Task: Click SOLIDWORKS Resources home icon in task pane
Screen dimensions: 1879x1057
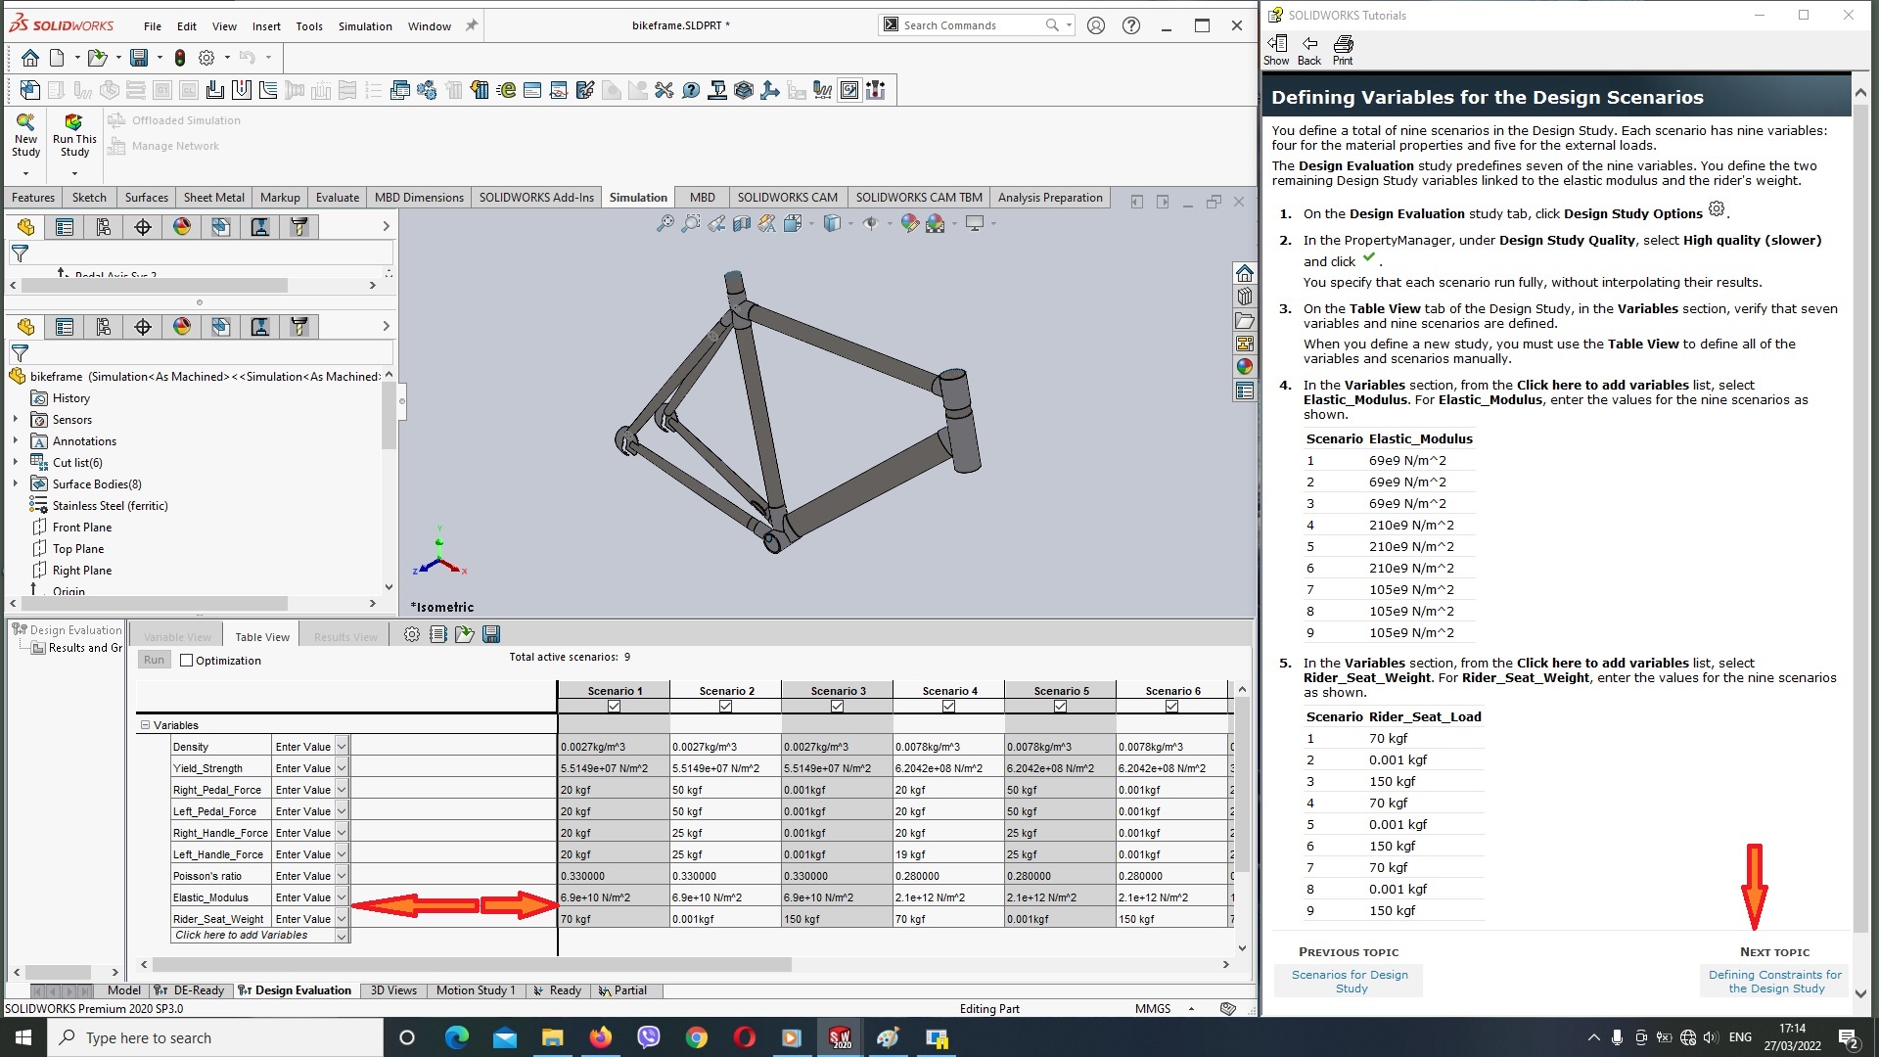Action: 1245,273
